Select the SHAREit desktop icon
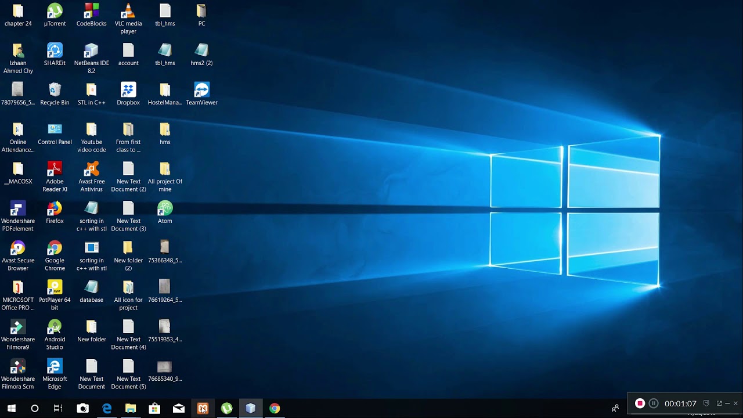This screenshot has height=418, width=743. coord(55,55)
